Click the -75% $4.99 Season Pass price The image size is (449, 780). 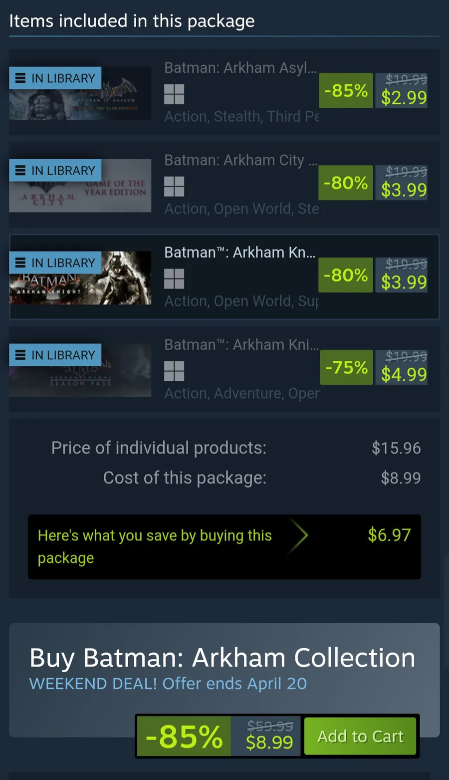point(373,367)
